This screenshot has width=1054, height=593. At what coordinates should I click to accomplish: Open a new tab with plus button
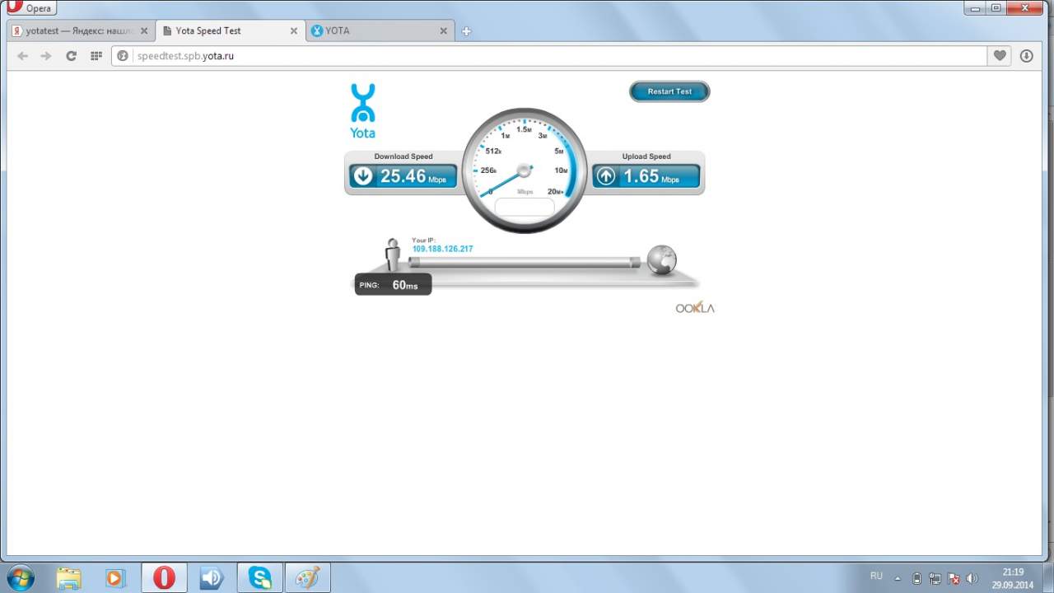pyautogui.click(x=466, y=31)
